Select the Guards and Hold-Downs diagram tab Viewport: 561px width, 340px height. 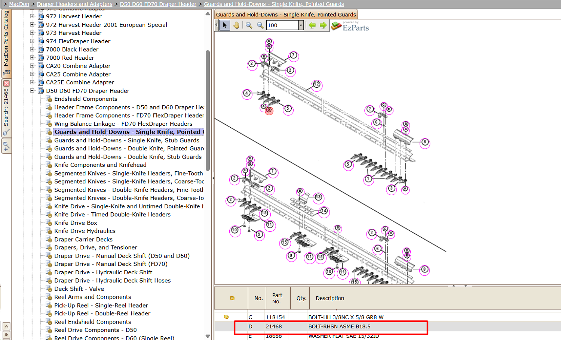pyautogui.click(x=286, y=15)
